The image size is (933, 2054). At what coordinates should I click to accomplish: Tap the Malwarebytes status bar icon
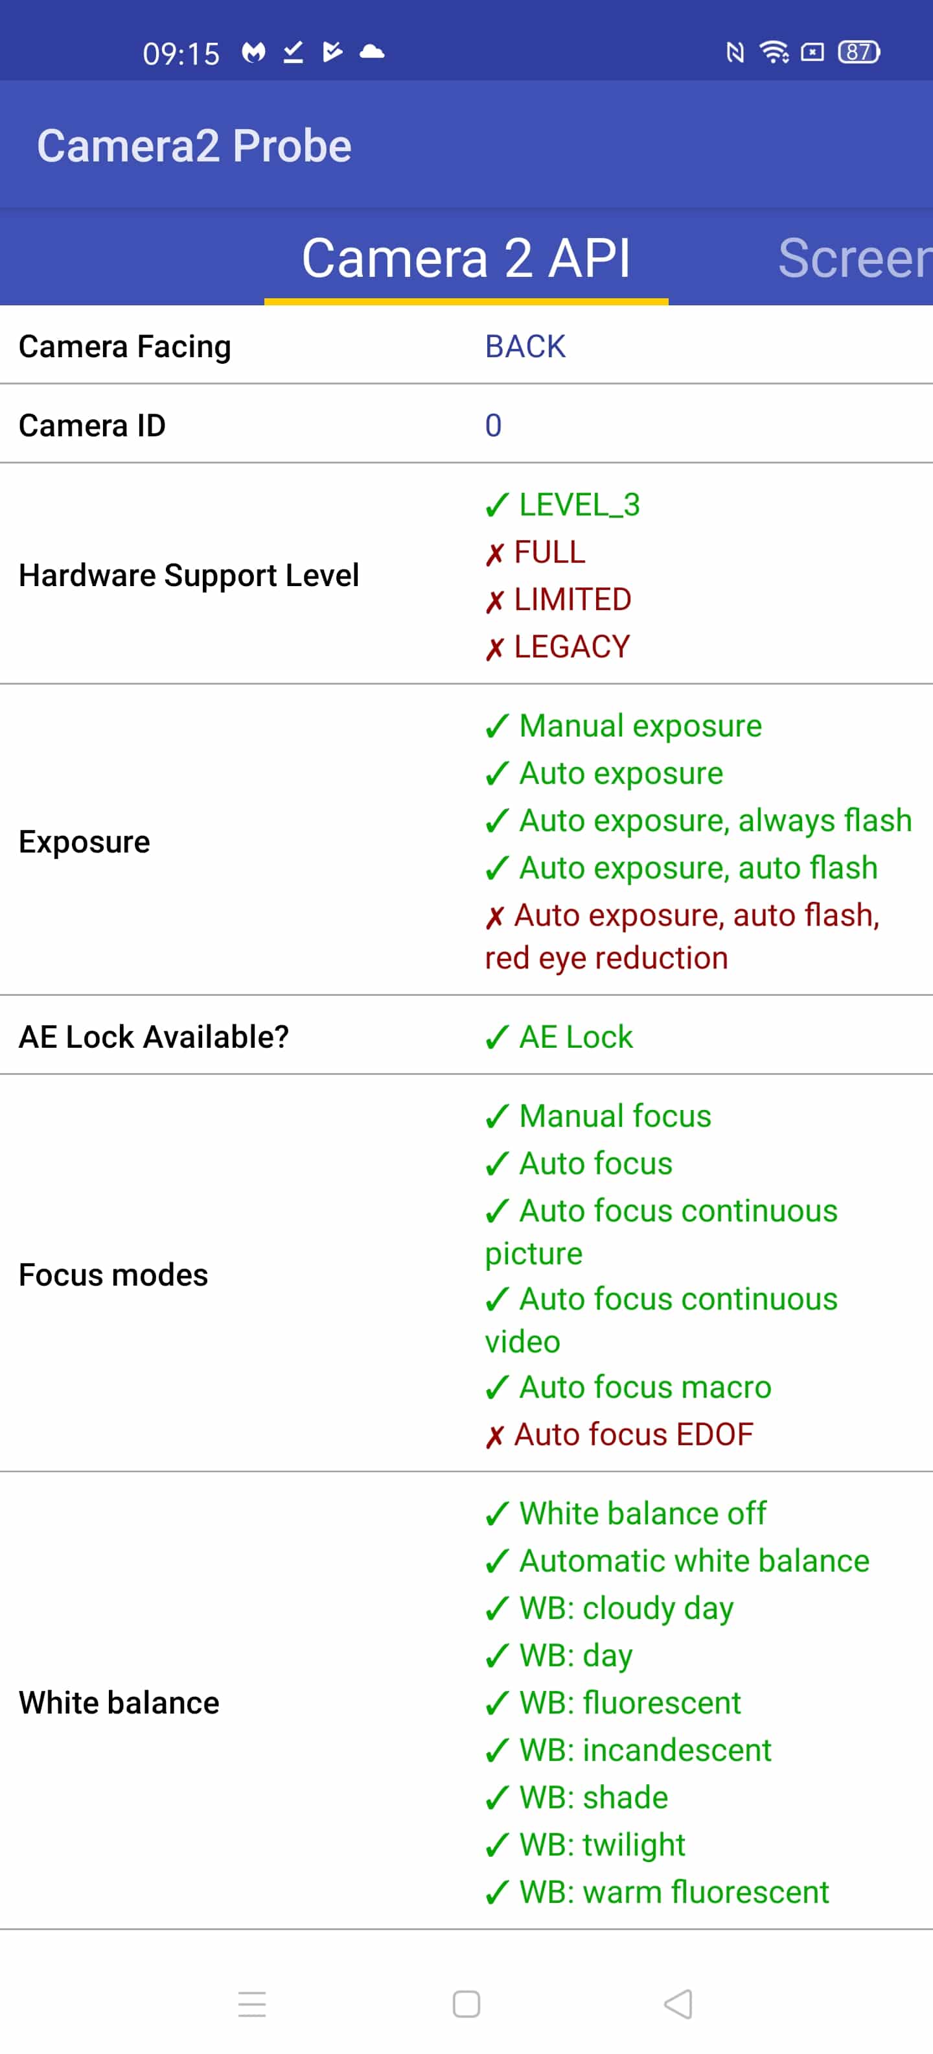pos(253,53)
